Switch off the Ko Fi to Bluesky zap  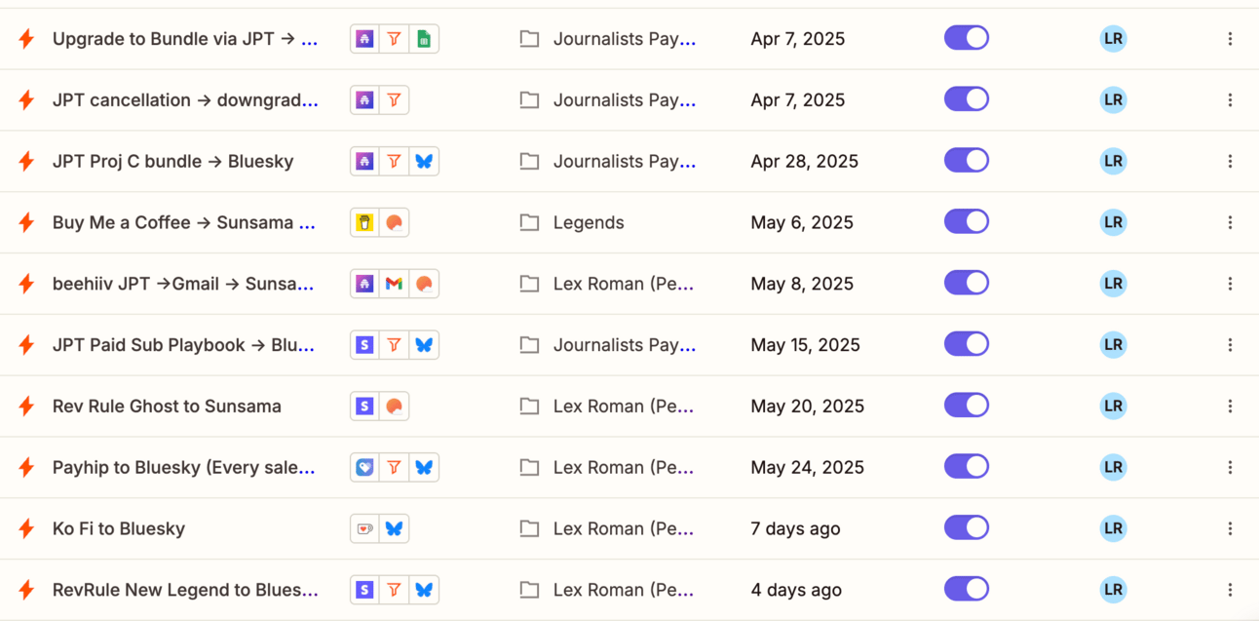(967, 528)
